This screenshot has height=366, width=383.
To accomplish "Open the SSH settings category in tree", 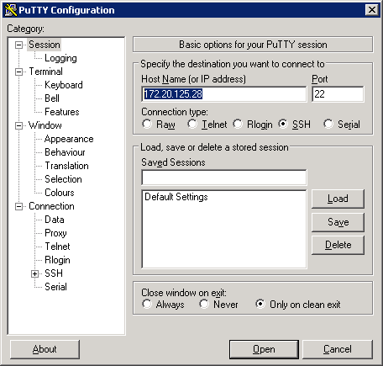I will 54,273.
